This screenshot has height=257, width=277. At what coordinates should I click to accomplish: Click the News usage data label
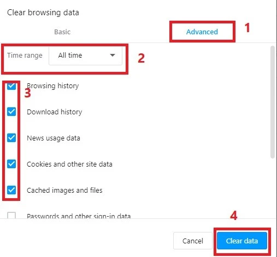pyautogui.click(x=54, y=138)
